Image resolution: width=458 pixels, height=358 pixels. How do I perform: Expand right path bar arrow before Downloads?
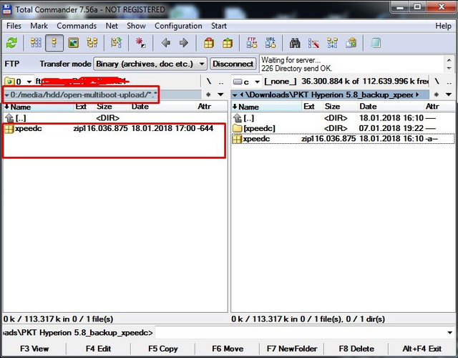(x=235, y=95)
